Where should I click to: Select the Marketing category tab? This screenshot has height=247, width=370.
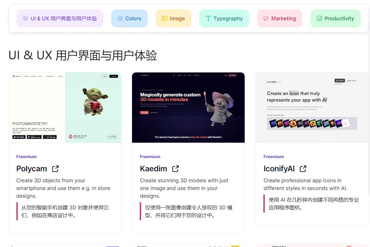coord(280,18)
